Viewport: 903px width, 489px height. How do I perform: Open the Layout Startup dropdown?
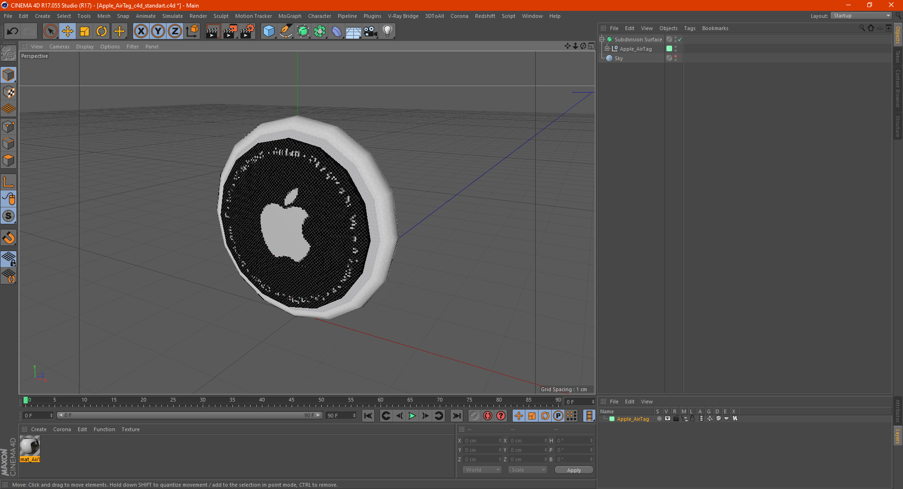pos(862,16)
